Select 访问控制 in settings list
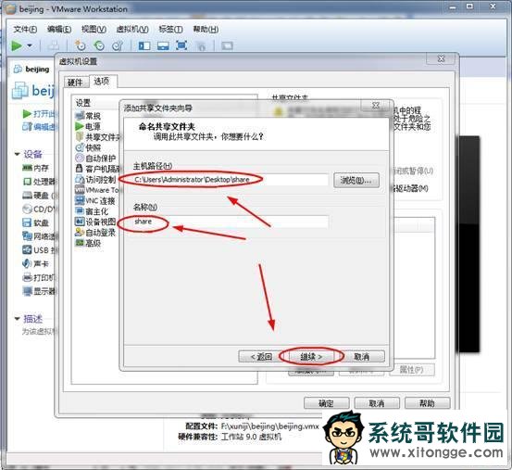The height and width of the screenshot is (470, 512). pyautogui.click(x=95, y=179)
